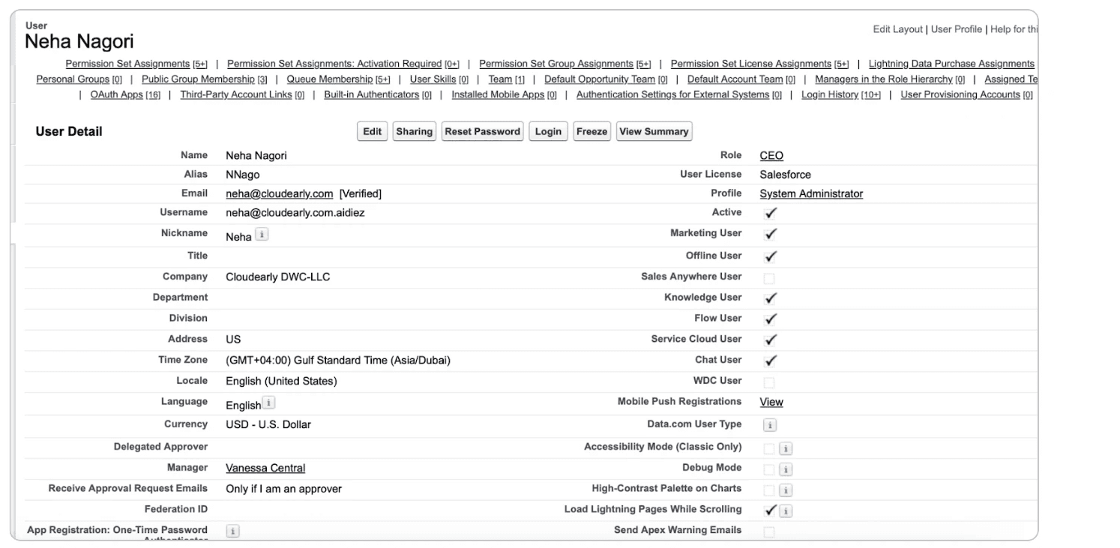Toggle Load Lightning Pages While Scrolling checkbox
Image resolution: width=1120 pixels, height=548 pixels.
pyautogui.click(x=769, y=511)
